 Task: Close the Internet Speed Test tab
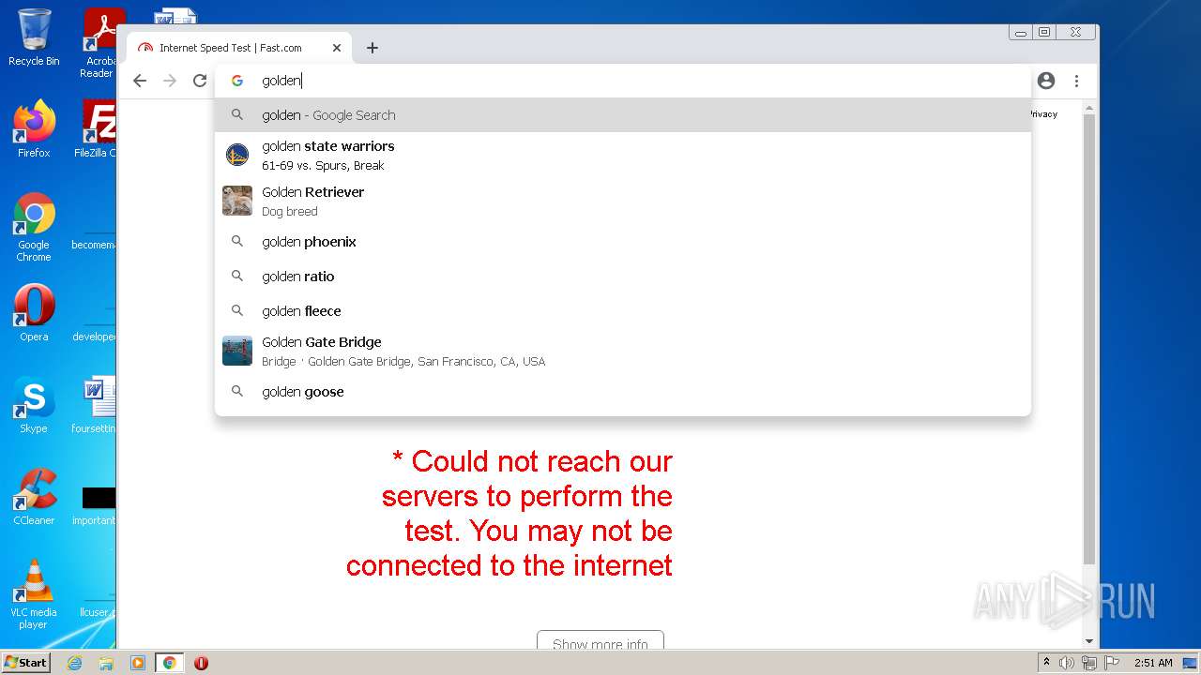click(337, 48)
